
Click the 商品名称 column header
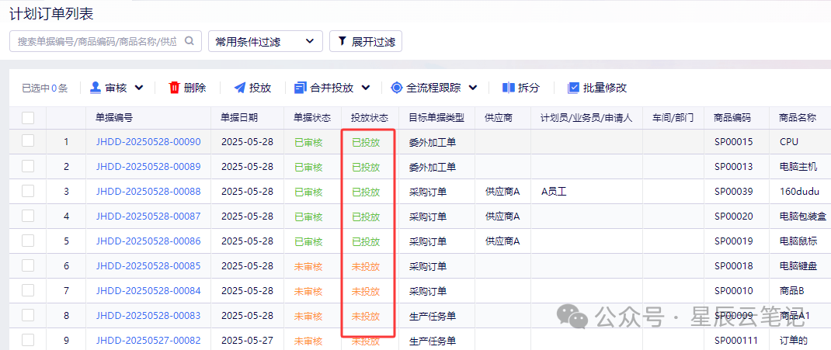click(798, 118)
